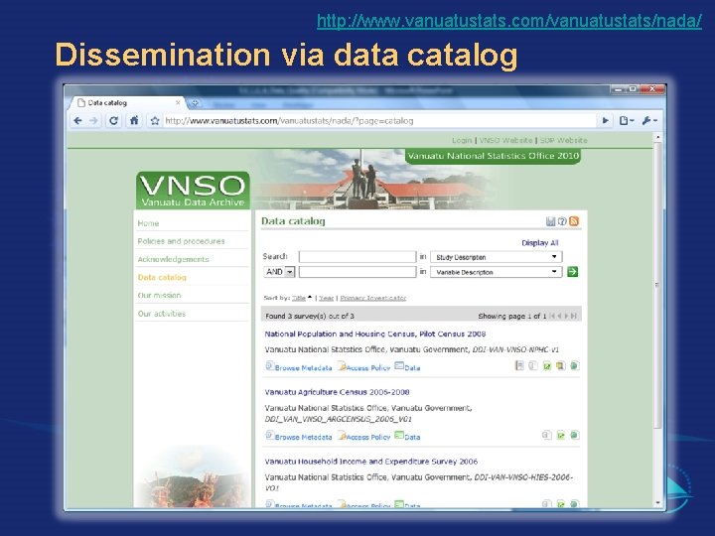This screenshot has width=715, height=536.
Task: Open Our mission in the sidebar
Action: pos(159,296)
